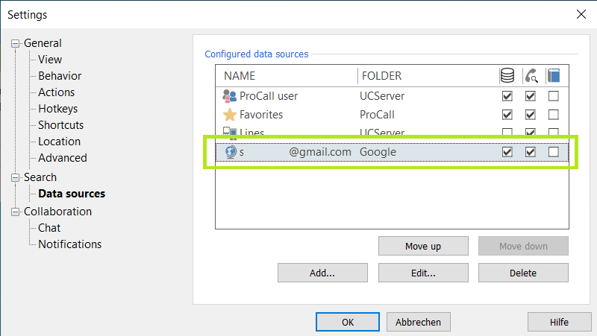Collapse the Collaboration tree node

16,212
